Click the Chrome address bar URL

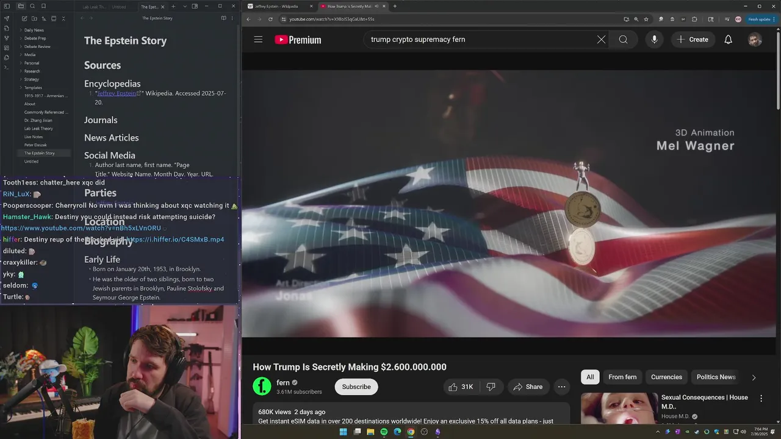332,19
